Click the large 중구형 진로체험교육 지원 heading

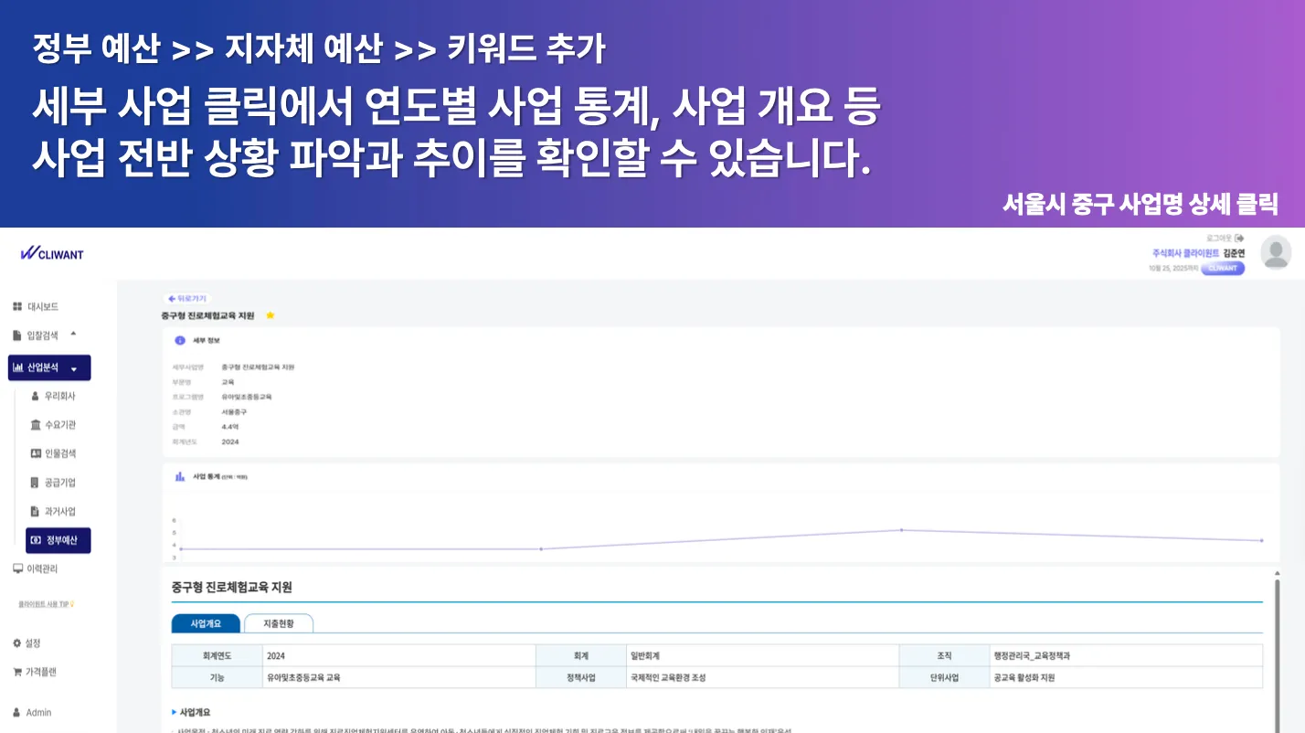[x=231, y=587]
